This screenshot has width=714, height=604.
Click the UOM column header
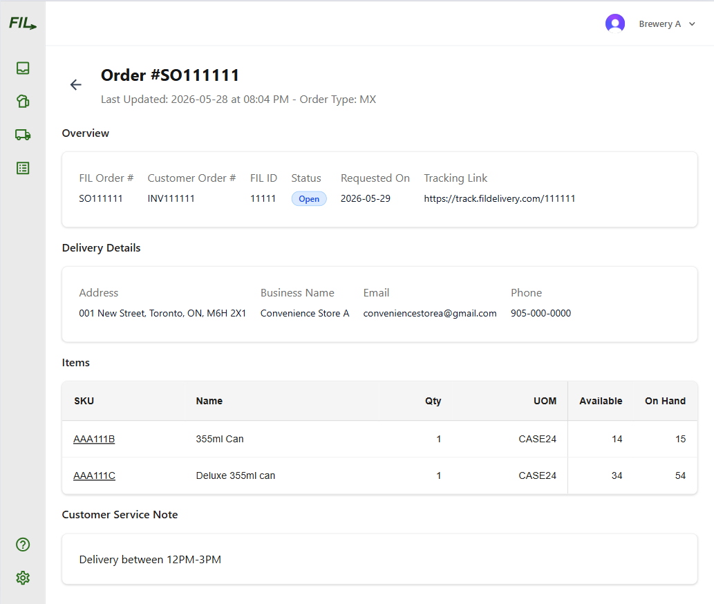click(x=545, y=401)
